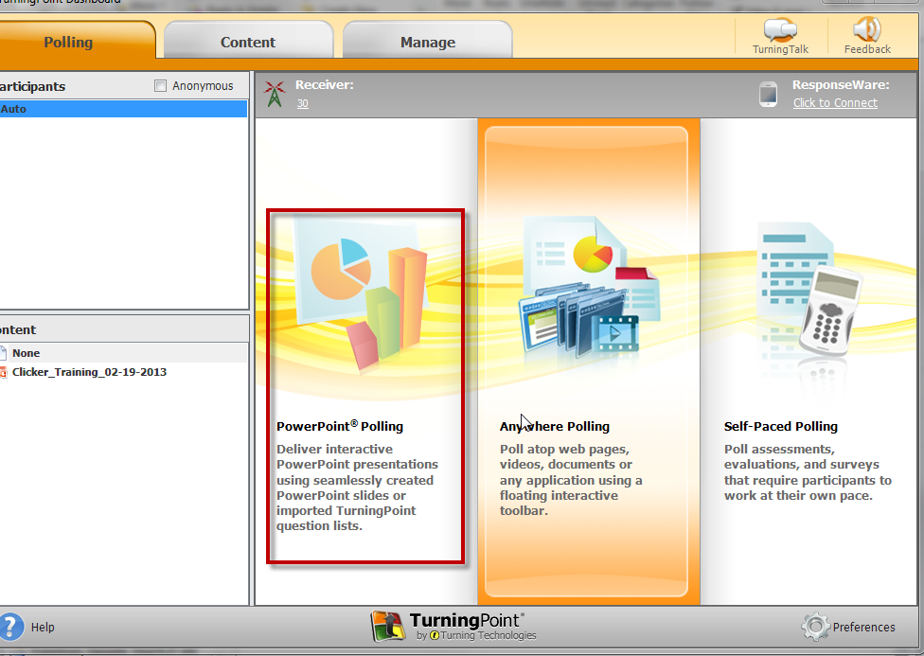924x656 pixels.
Task: Select the PowerPoint Polling chart graphic
Action: coord(362,293)
